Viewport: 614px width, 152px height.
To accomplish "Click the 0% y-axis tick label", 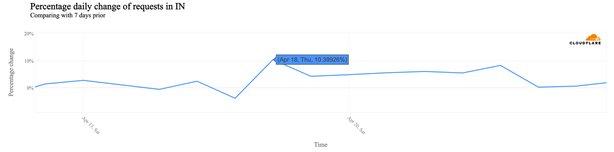I will click(30, 88).
